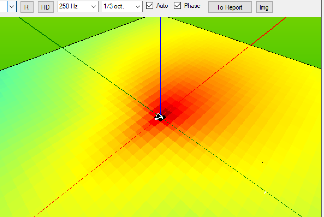Select the speaker source marker in the map center

point(160,117)
